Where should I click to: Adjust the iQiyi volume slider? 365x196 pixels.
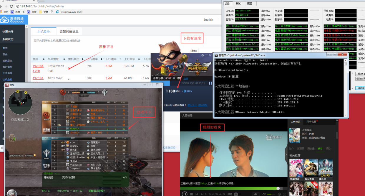(271, 194)
